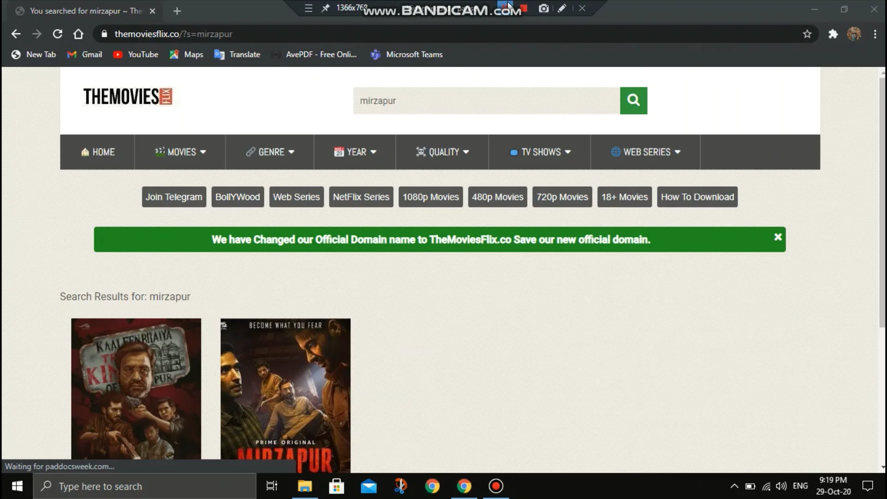The image size is (887, 499).
Task: Go to browser home icon
Action: pyautogui.click(x=78, y=34)
